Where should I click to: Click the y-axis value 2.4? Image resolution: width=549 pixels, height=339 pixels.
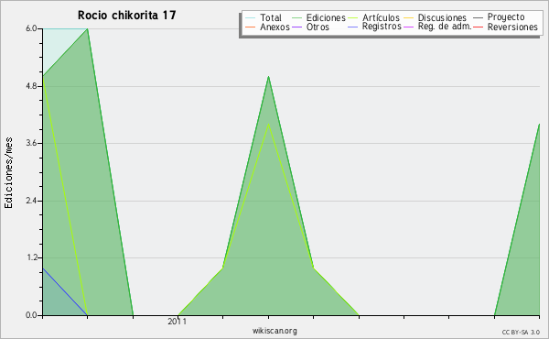31,201
